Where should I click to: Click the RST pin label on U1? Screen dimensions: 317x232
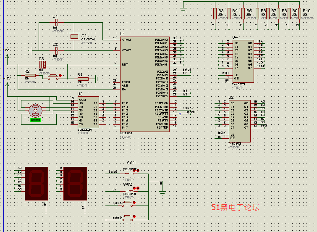coord(125,65)
